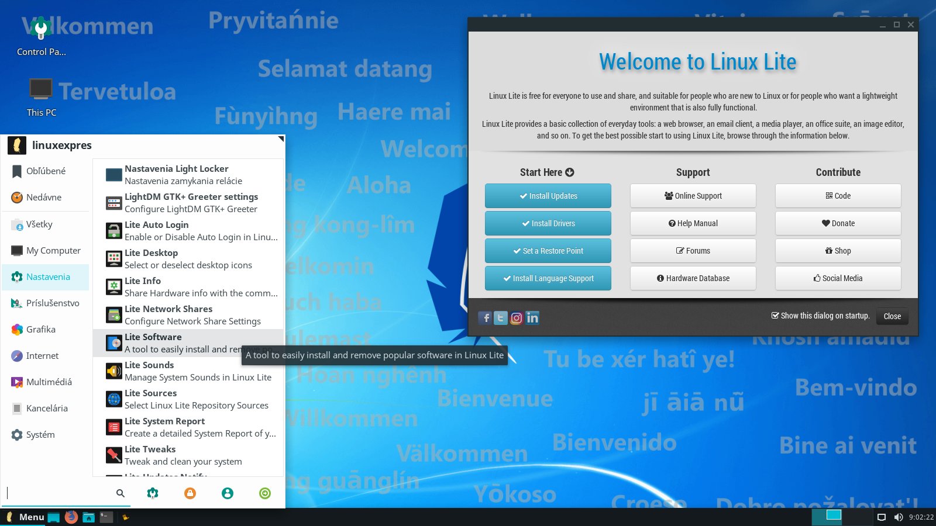936x526 pixels.
Task: Click the LinkedIn icon in Welcome dialog
Action: [532, 317]
